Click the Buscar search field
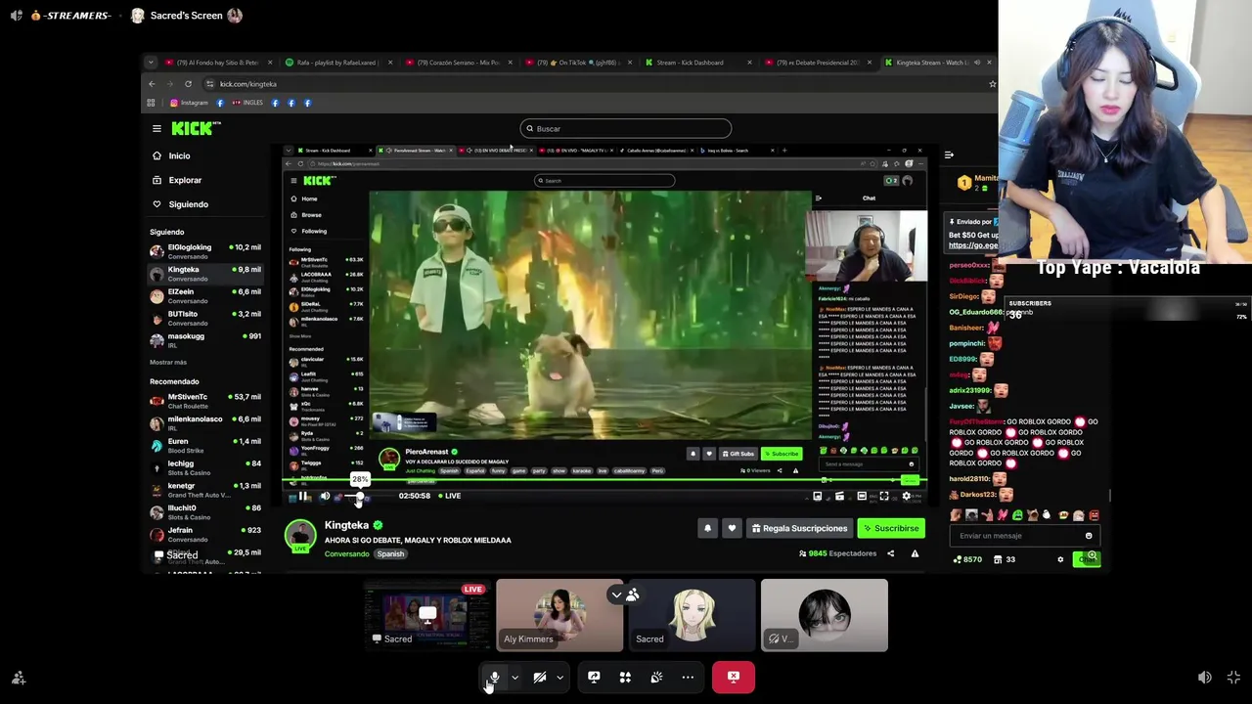 click(x=626, y=128)
